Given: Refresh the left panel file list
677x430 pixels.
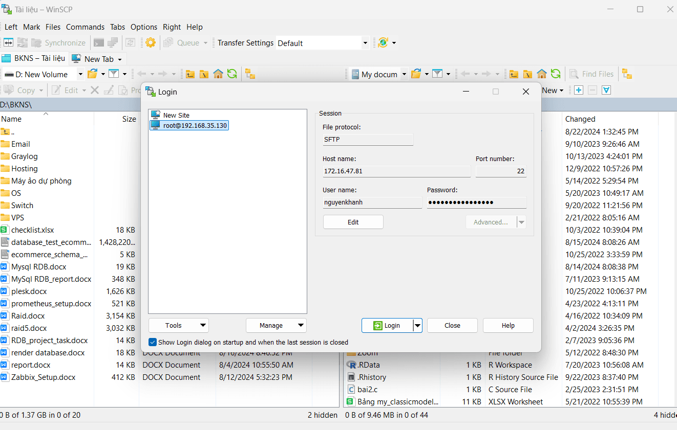Looking at the screenshot, I should 232,74.
